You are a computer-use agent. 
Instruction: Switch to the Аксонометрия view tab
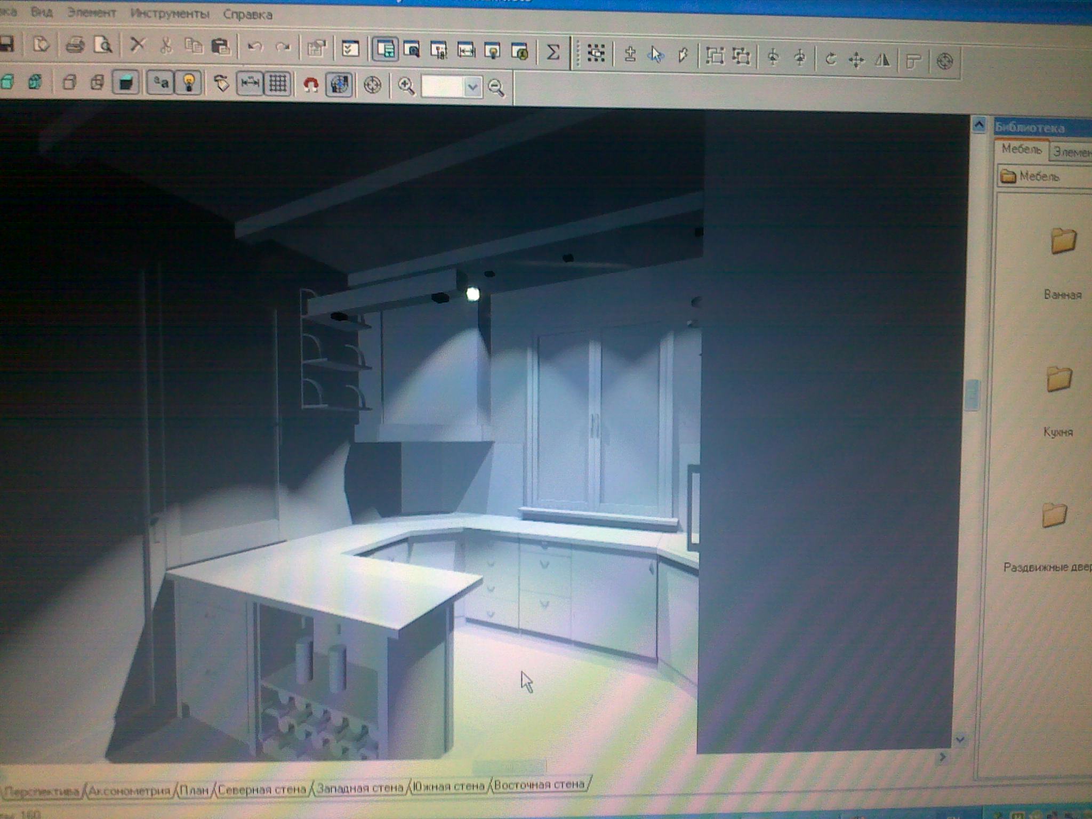(130, 791)
